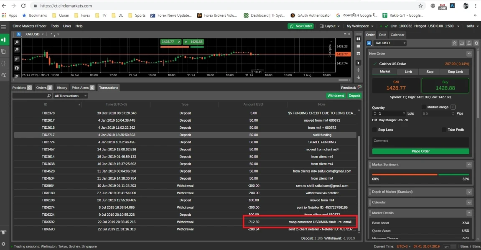Open the Tools menu

55,26
